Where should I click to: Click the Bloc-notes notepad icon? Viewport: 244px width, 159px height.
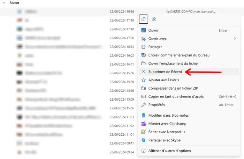[x=144, y=115]
